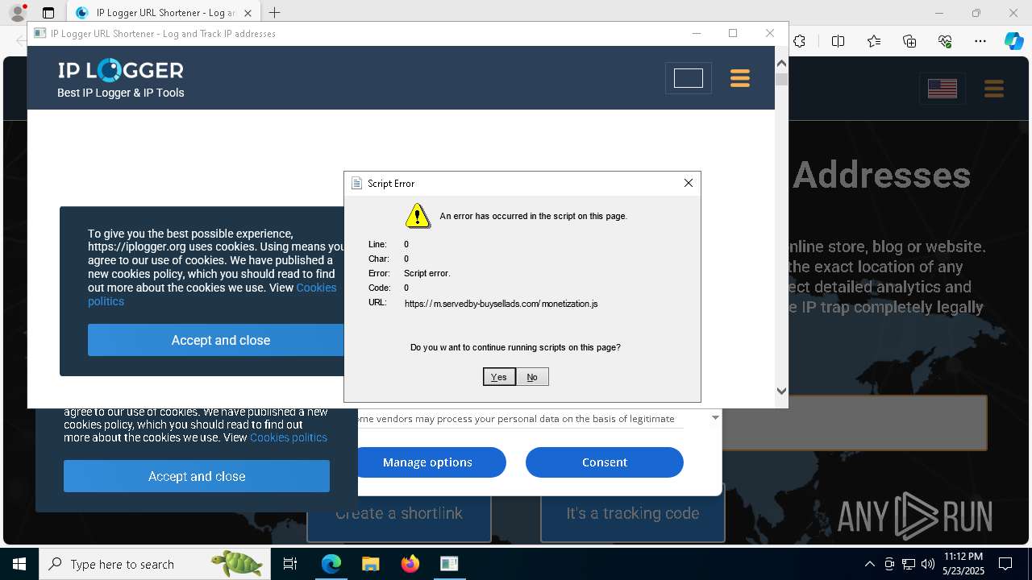
Task: Click the Consent button
Action: coord(605,462)
